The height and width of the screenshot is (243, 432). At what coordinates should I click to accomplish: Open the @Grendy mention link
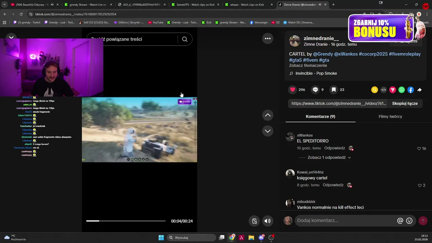tap(323, 54)
